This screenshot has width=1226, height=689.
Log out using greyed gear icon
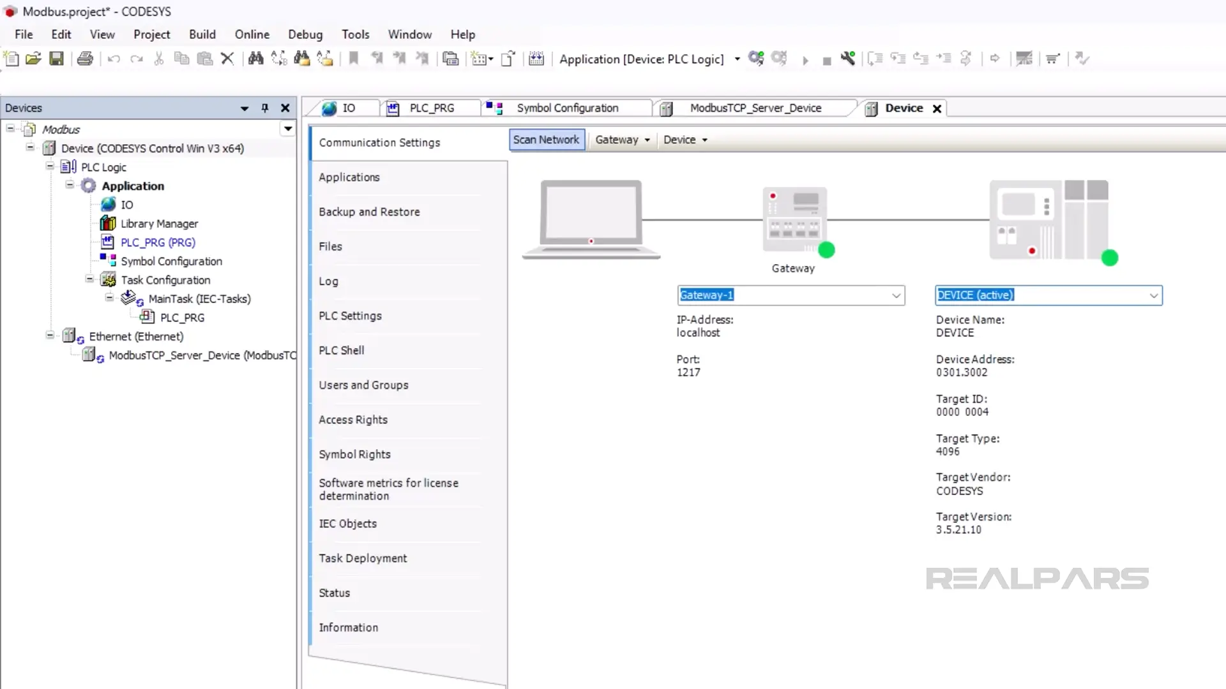click(779, 59)
